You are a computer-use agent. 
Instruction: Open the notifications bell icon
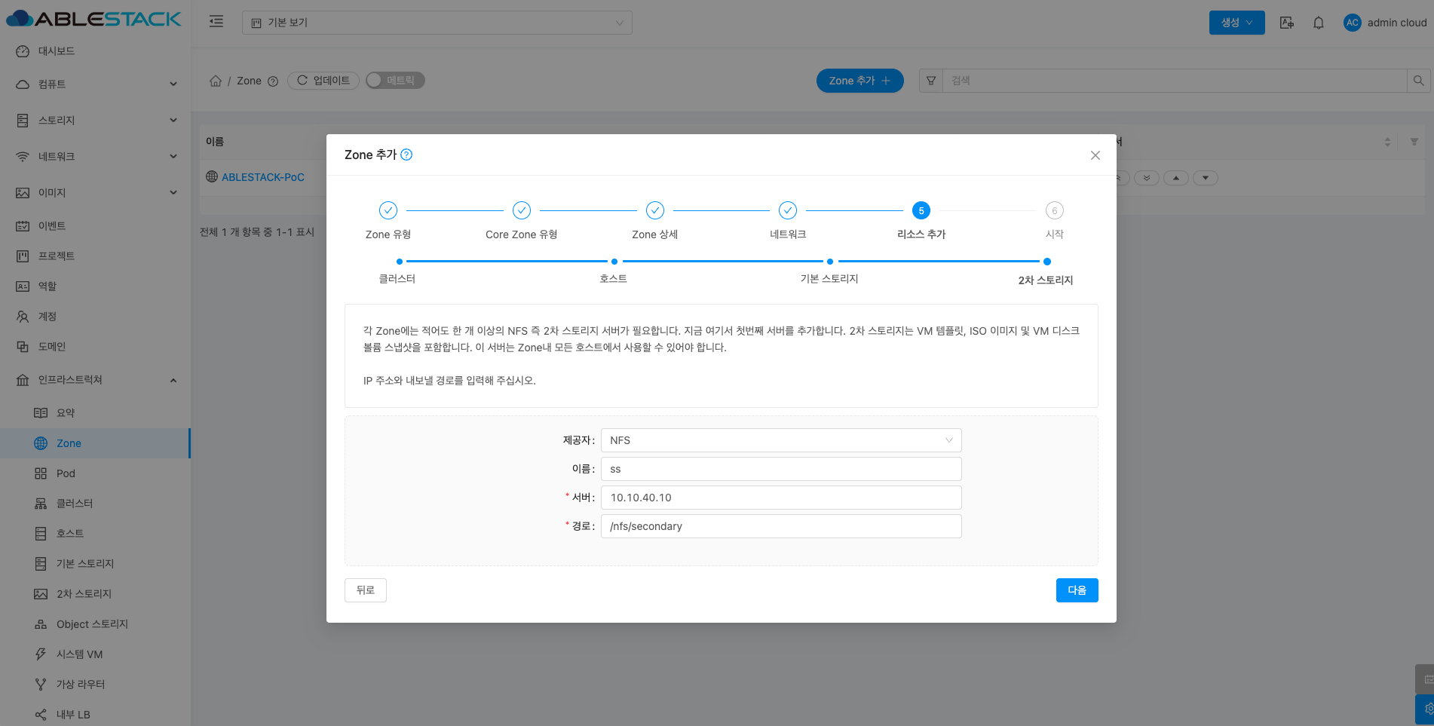(x=1319, y=23)
